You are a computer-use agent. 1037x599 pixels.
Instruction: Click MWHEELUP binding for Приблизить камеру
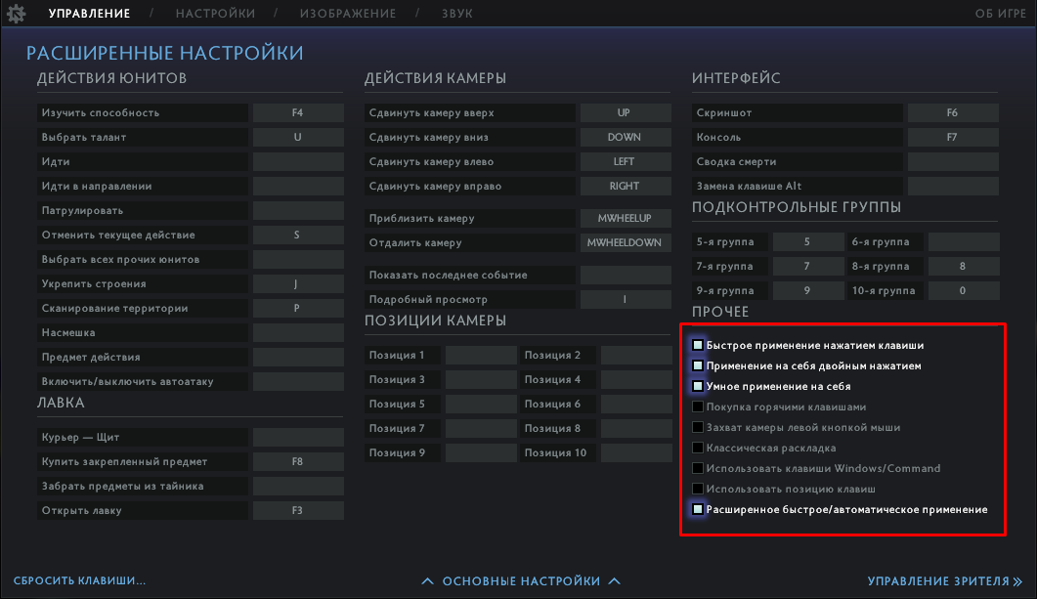pos(626,218)
